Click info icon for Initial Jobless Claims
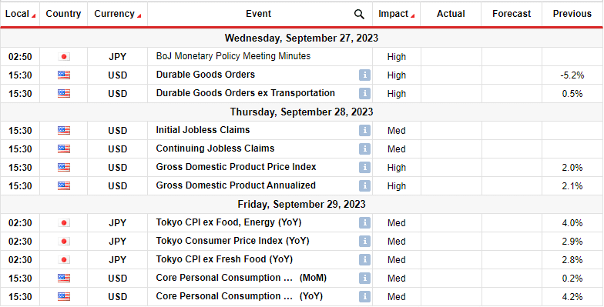604x307 pixels. coord(364,131)
